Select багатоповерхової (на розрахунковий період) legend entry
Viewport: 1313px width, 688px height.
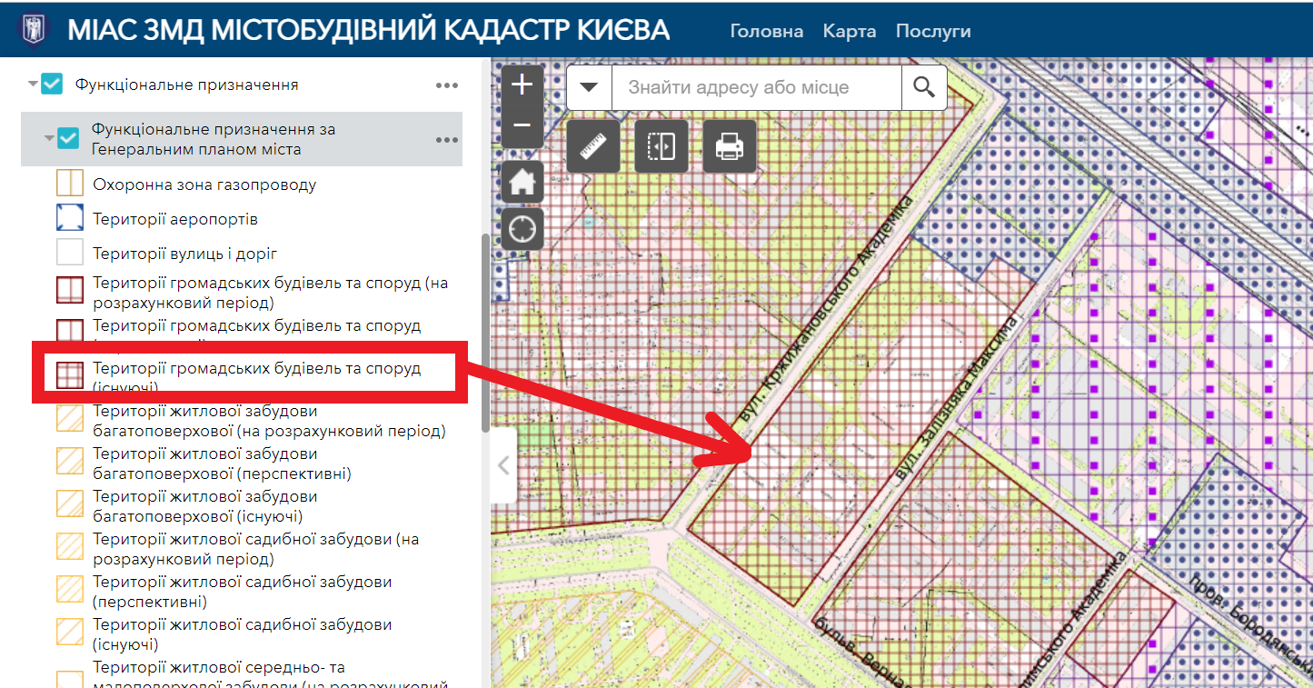point(269,421)
